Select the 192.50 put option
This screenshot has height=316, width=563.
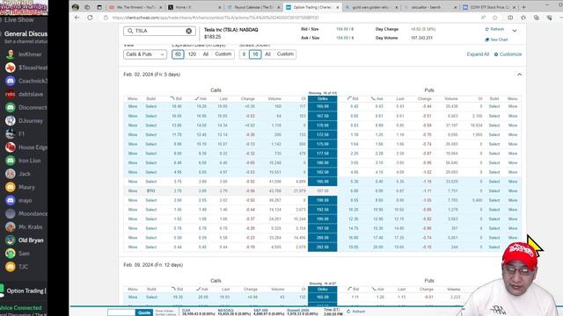pos(494,210)
